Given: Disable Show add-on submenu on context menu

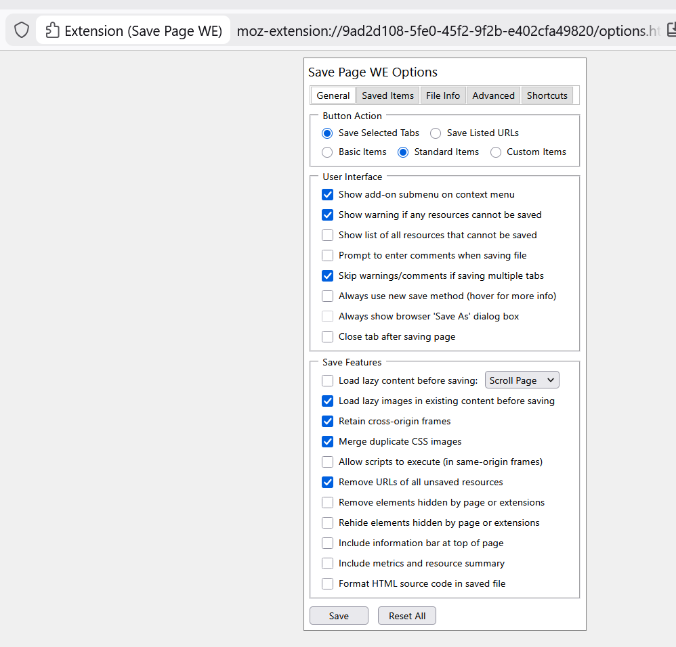Looking at the screenshot, I should pos(328,195).
